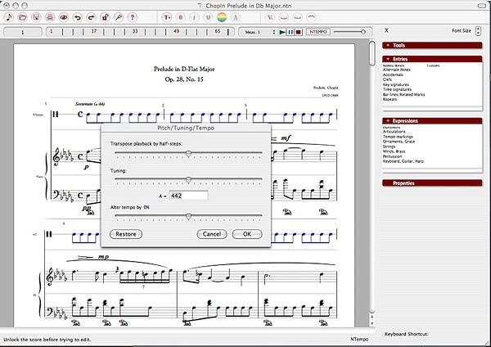Viewport: 491px width, 347px height.
Task: Click the Tuning slider handle
Action: point(188,180)
